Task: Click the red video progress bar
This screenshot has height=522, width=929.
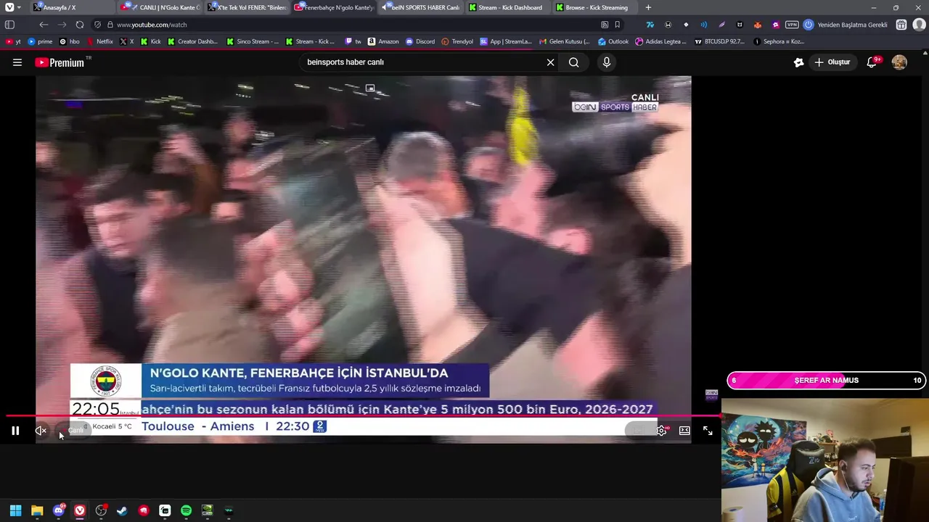Action: (363, 416)
